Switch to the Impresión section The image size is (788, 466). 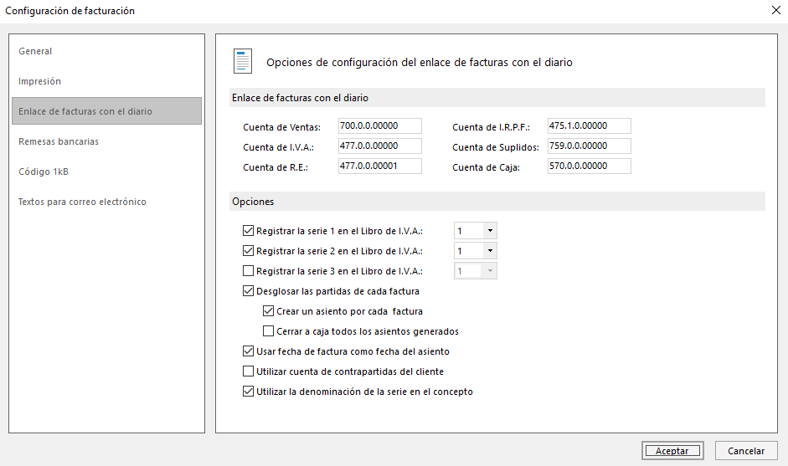pos(106,81)
